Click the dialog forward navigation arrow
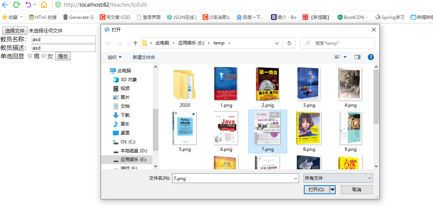Image resolution: width=433 pixels, height=206 pixels. [119, 43]
